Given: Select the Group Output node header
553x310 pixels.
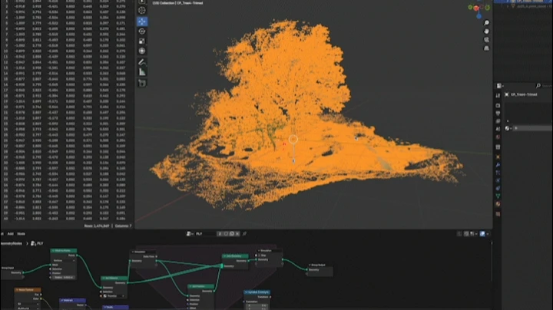Looking at the screenshot, I should (x=320, y=265).
